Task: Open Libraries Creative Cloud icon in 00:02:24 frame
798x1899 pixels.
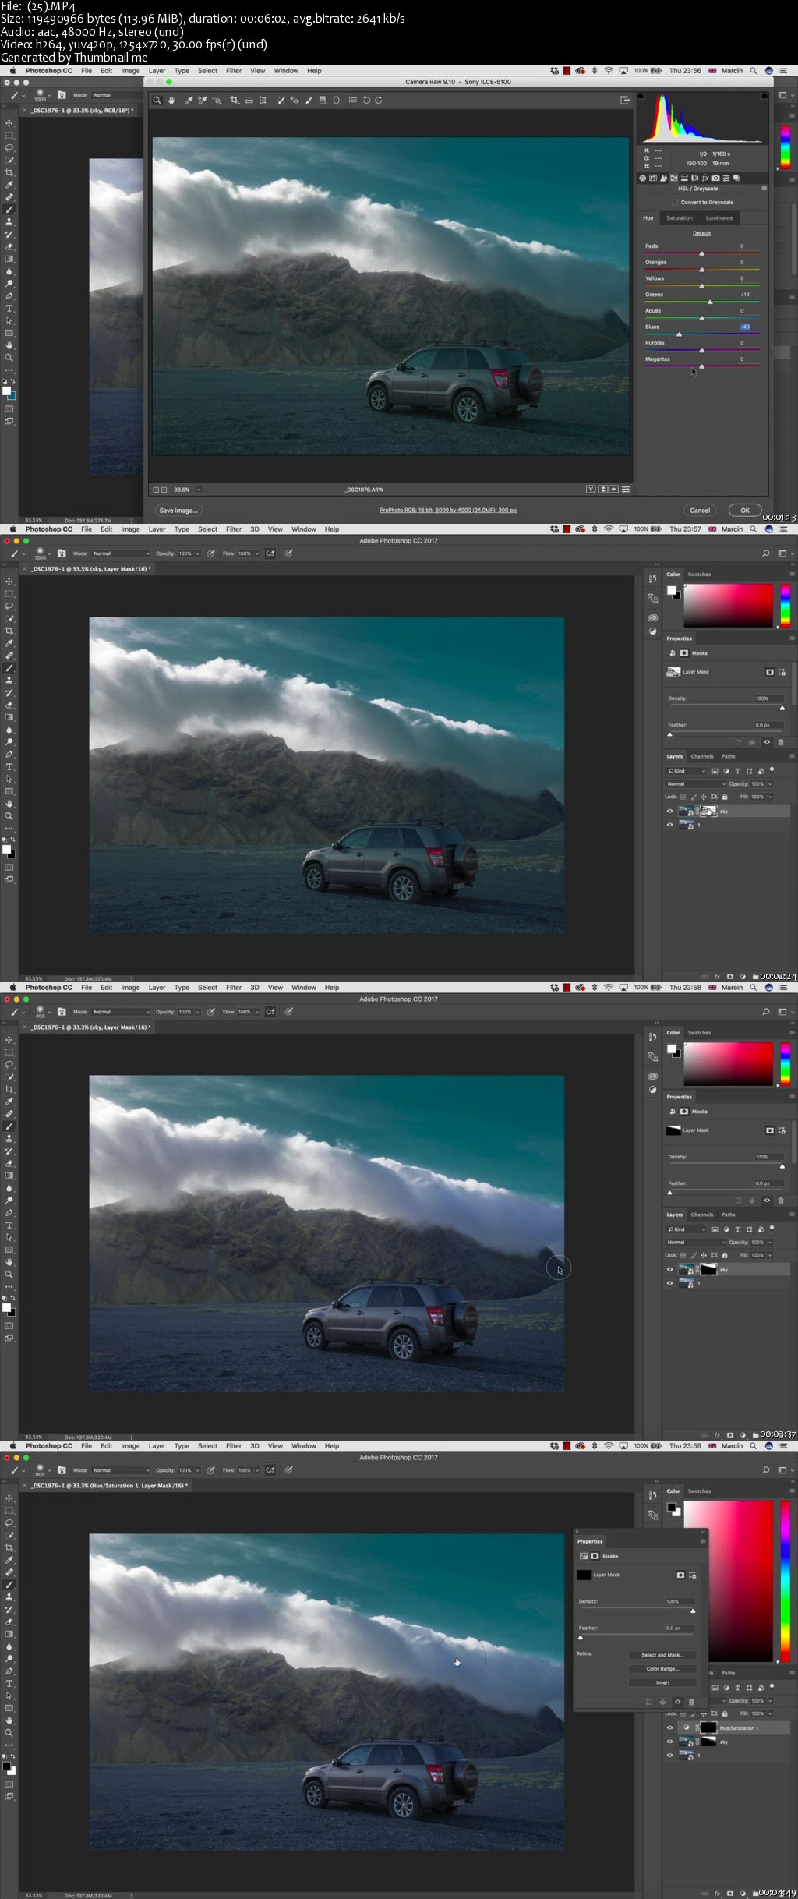Action: (x=652, y=617)
